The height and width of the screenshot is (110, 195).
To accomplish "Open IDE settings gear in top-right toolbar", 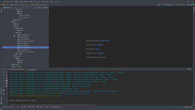I will pos(191,5).
